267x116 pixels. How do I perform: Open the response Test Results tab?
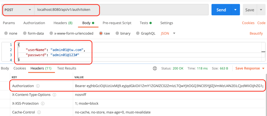pos(67,68)
